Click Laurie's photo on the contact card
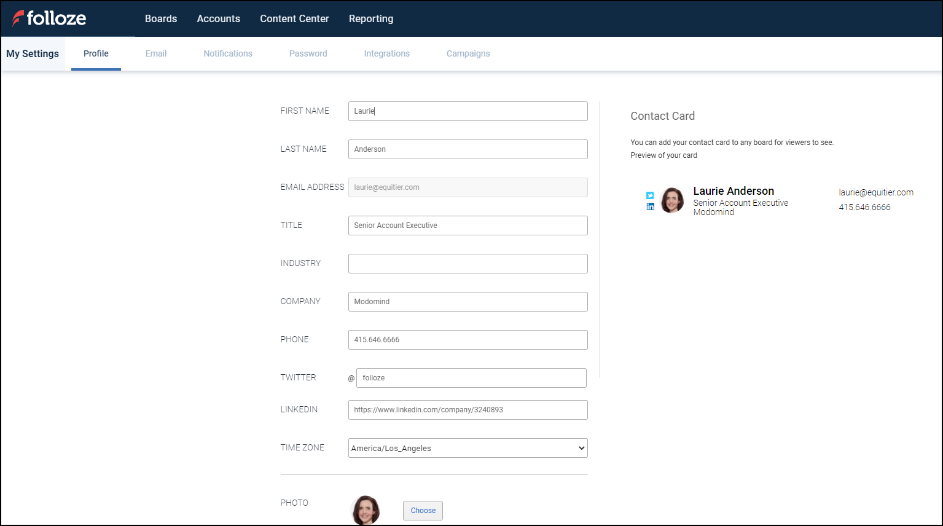Image resolution: width=943 pixels, height=526 pixels. click(672, 200)
